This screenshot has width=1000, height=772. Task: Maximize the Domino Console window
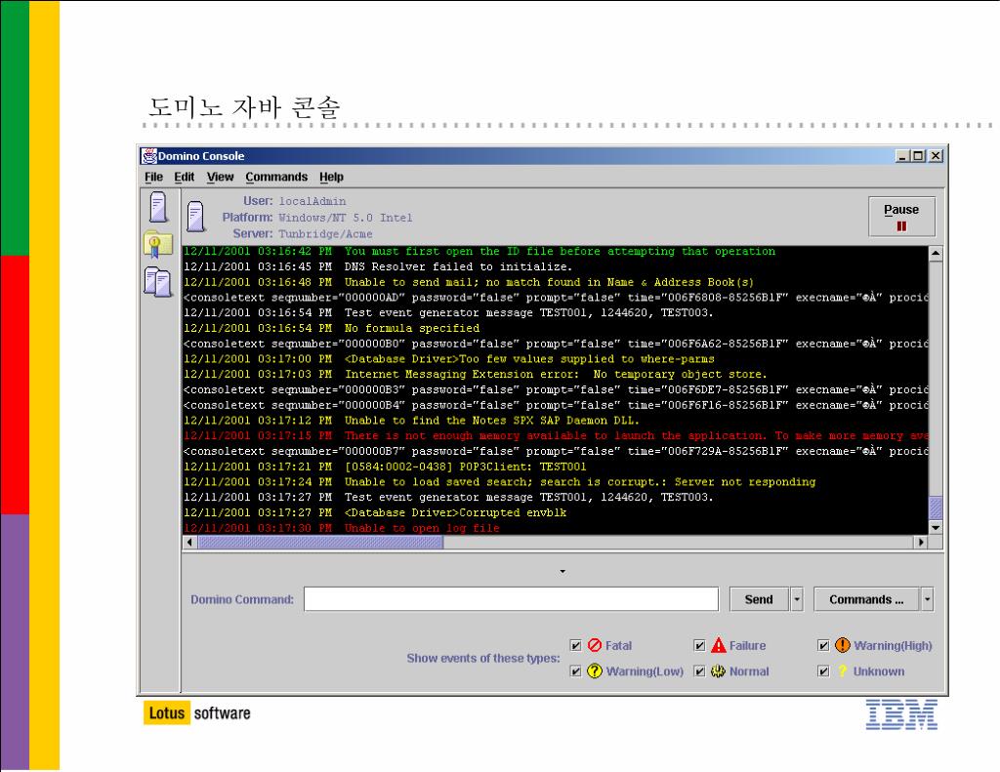(x=918, y=155)
